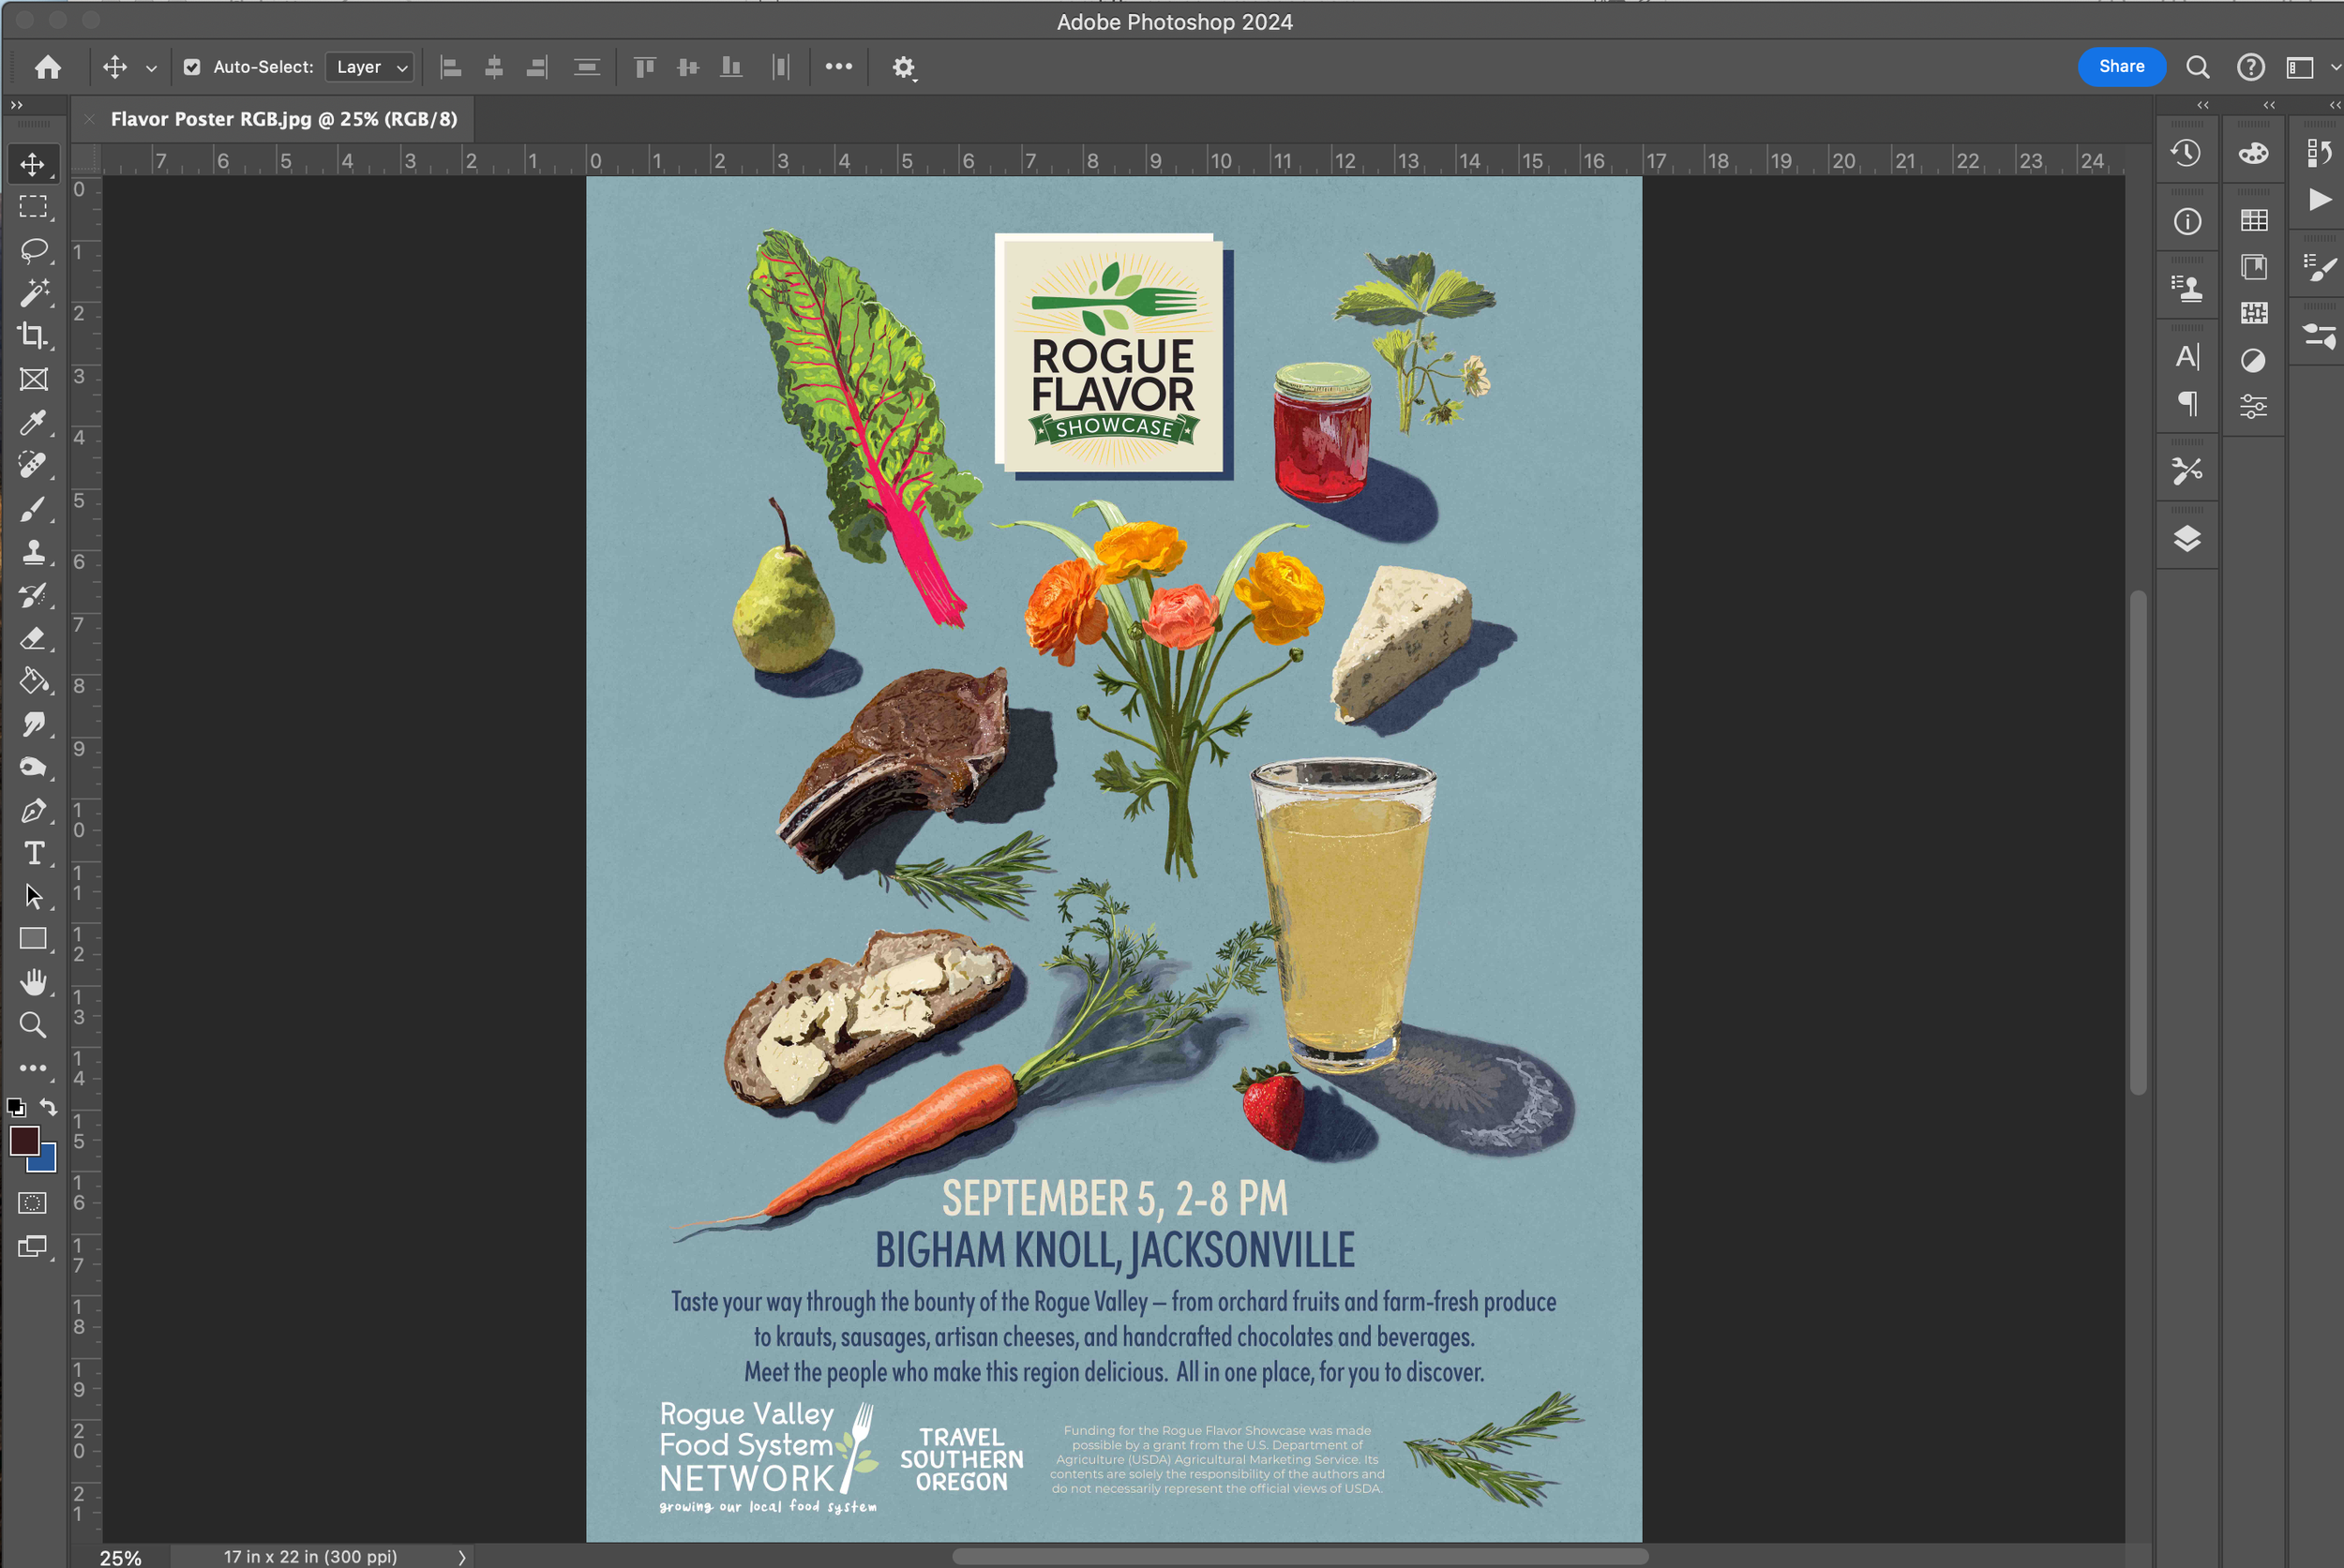
Task: Select the Eyedropper tool
Action: pos(33,422)
